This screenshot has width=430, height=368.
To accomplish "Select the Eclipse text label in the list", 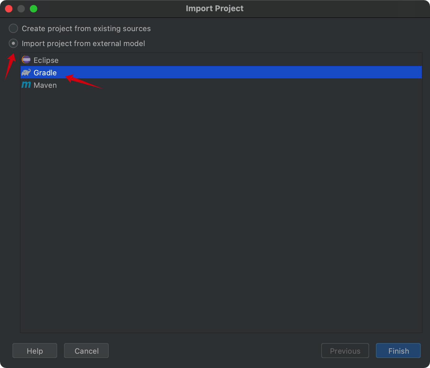I will (x=46, y=60).
